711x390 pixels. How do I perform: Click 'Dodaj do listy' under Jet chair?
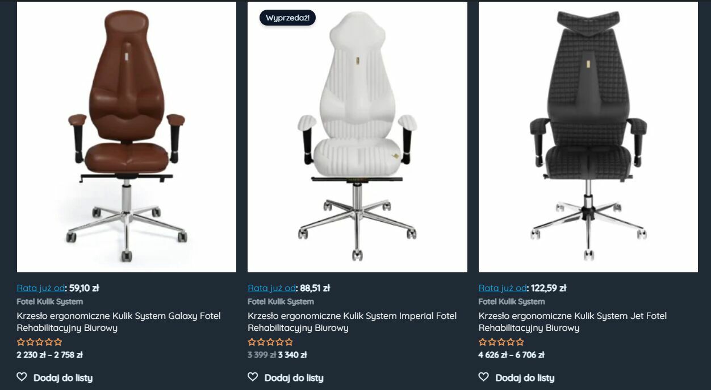525,377
